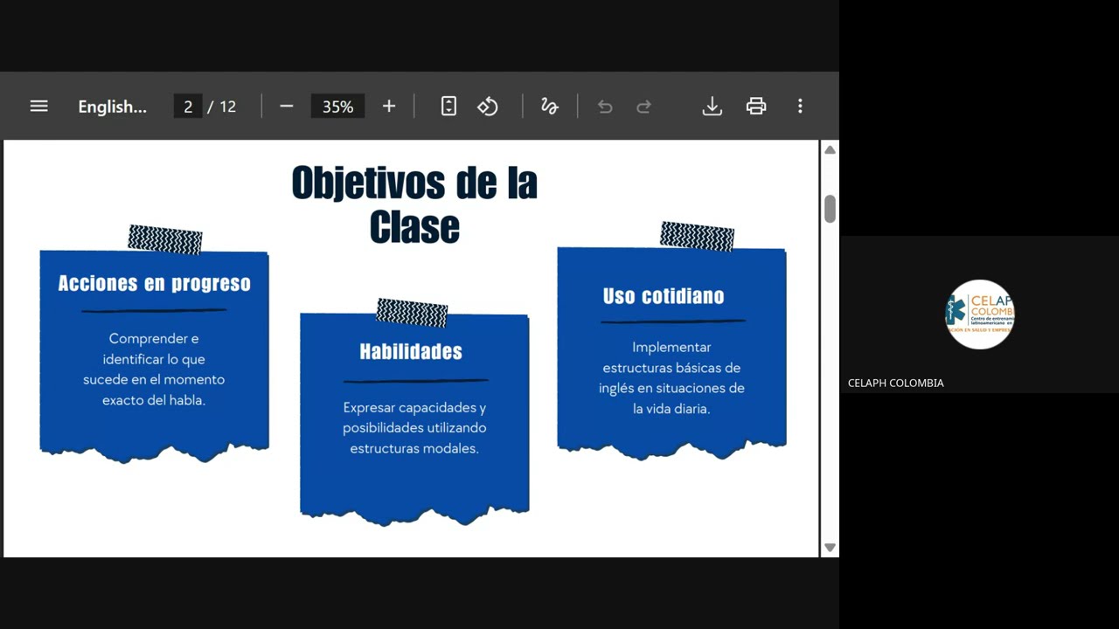Image resolution: width=1119 pixels, height=629 pixels.
Task: Click the Expresar capacidades y posibilidades paragraph
Action: point(414,428)
